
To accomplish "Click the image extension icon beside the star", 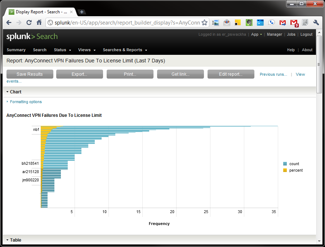I will click(215, 23).
